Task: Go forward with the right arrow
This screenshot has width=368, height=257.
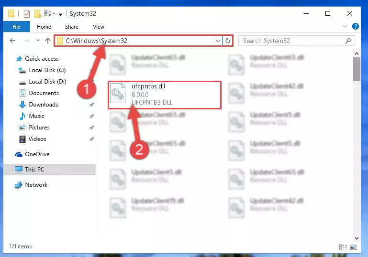Action: [26, 41]
